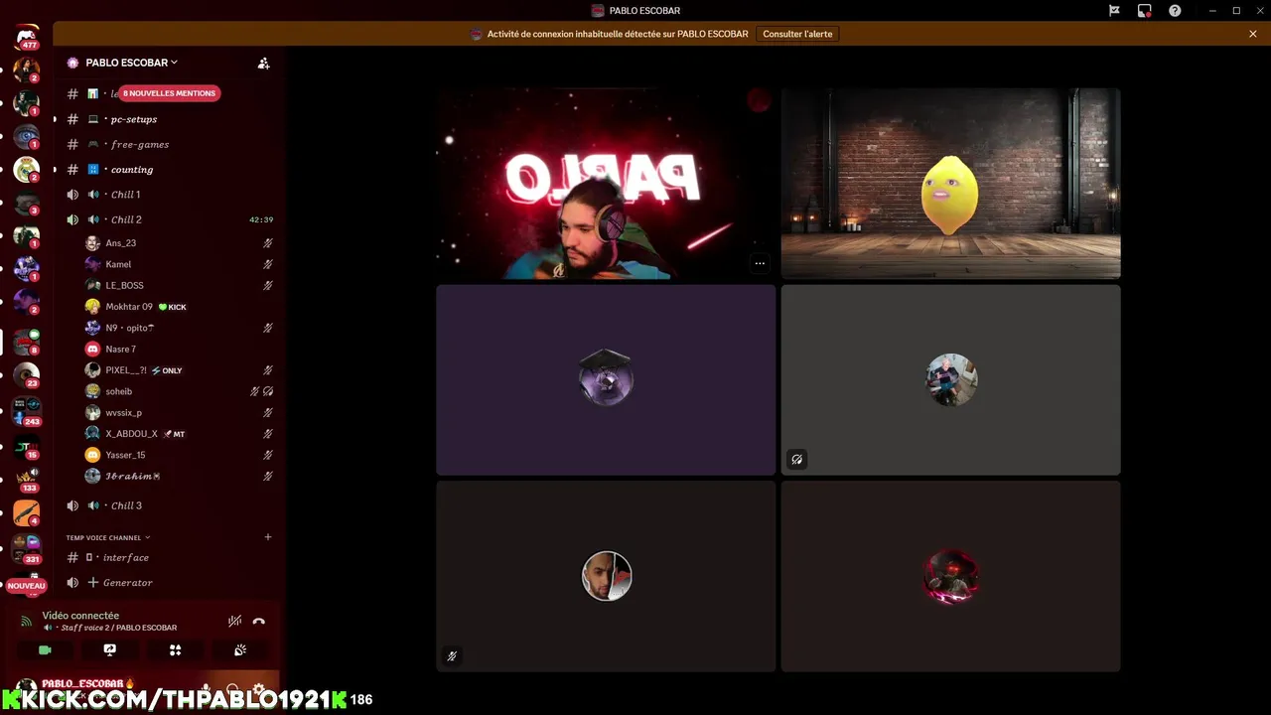Select user Ans_23 in Chill 2
This screenshot has height=715, width=1271.
[179, 243]
